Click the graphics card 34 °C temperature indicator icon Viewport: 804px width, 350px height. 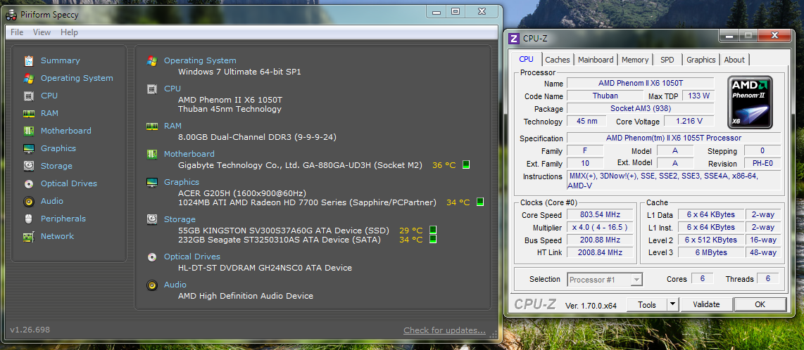click(480, 202)
